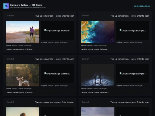Image resolution: width=155 pixels, height=116 pixels.
Task: Click the 'Compare Gallery — 100 Items' title
Action: (x=26, y=5)
